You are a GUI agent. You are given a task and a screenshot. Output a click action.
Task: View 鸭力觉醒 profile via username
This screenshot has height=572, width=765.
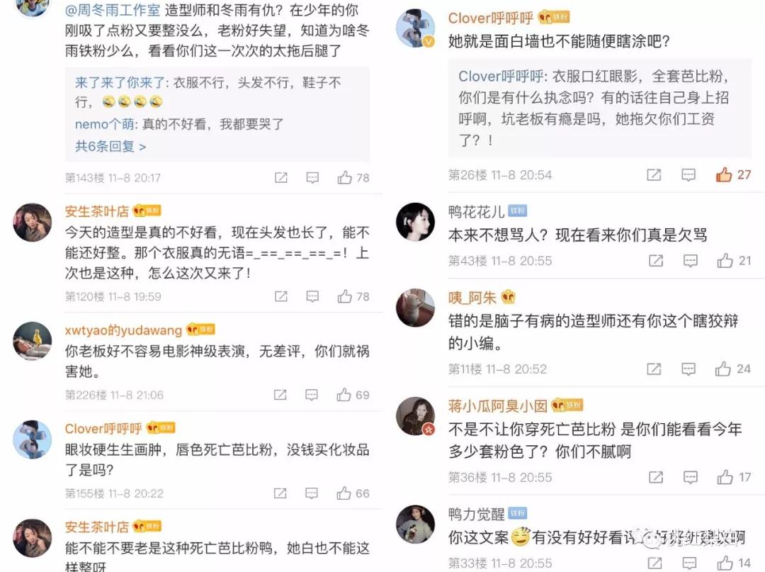pos(476,514)
